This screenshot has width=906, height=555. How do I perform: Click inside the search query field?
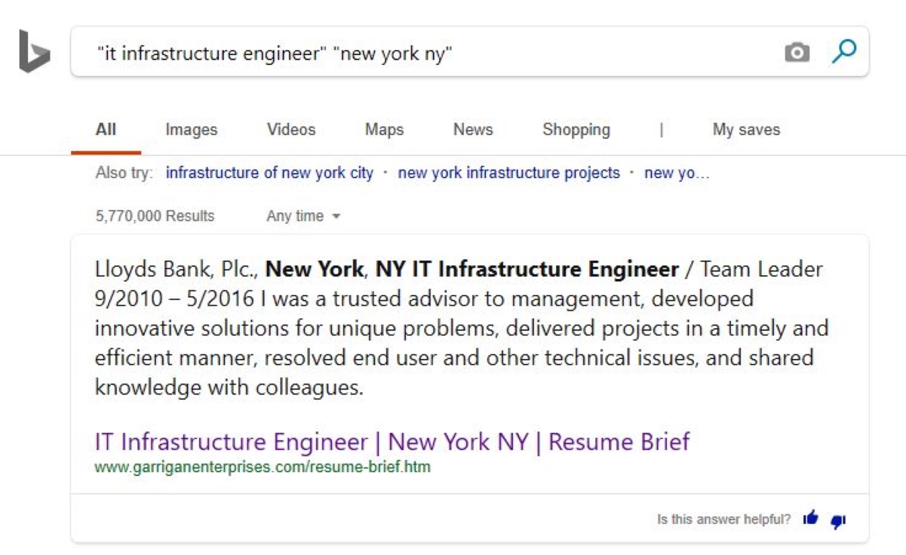click(430, 52)
